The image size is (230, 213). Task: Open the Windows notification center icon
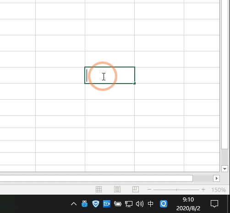pos(214,204)
